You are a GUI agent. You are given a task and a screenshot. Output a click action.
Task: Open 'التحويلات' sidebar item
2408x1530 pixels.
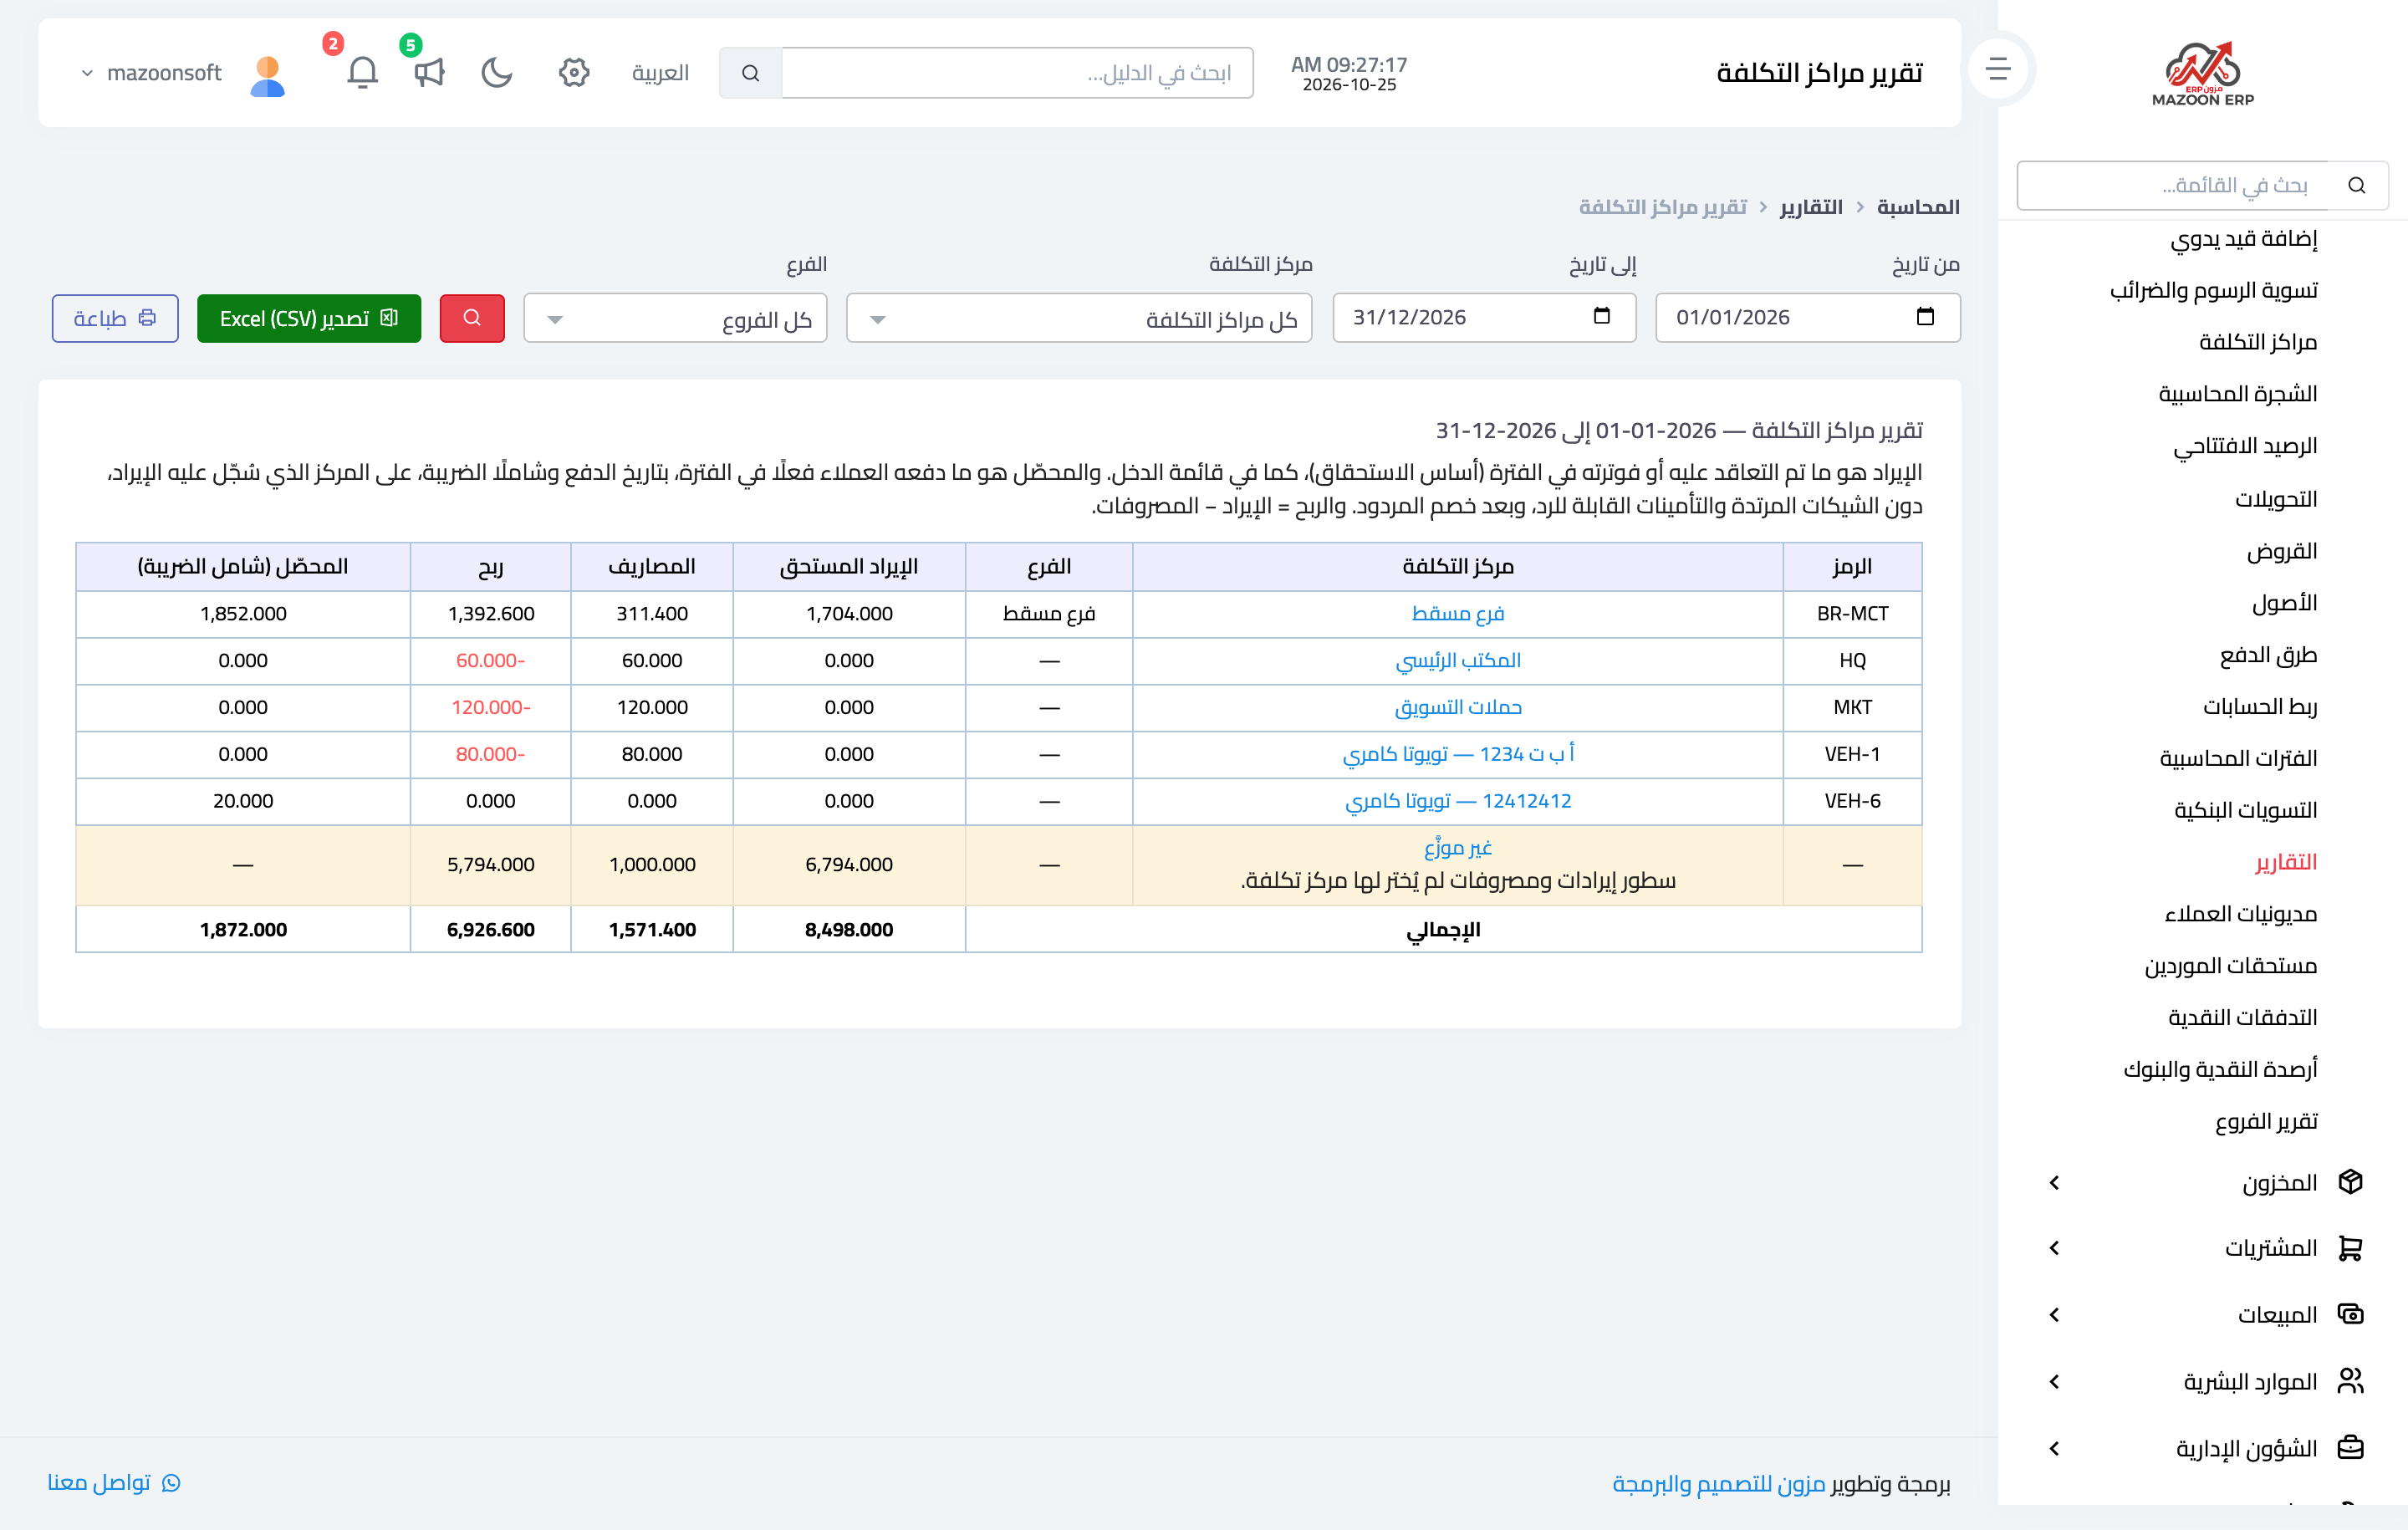coord(2275,498)
